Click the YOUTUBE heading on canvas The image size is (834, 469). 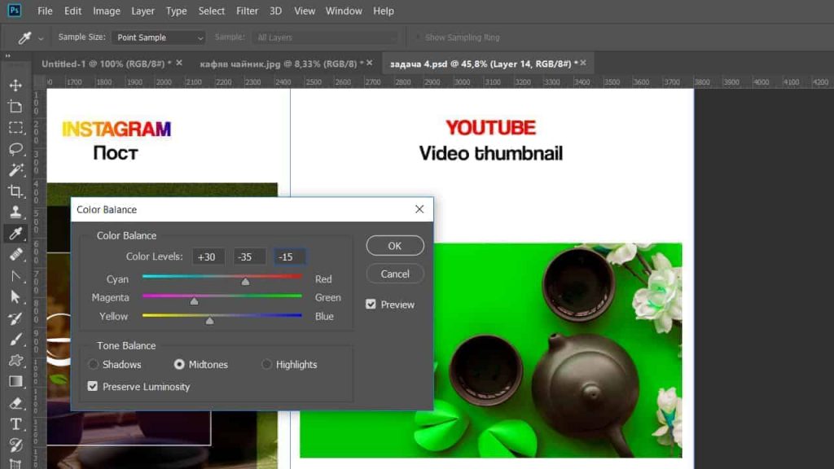(490, 128)
